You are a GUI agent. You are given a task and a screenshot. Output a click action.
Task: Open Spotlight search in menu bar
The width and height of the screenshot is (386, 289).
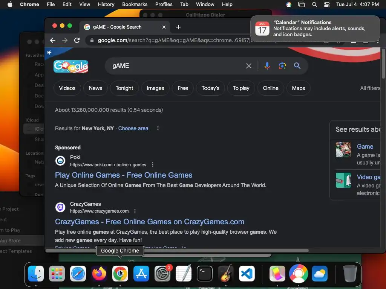[314, 5]
